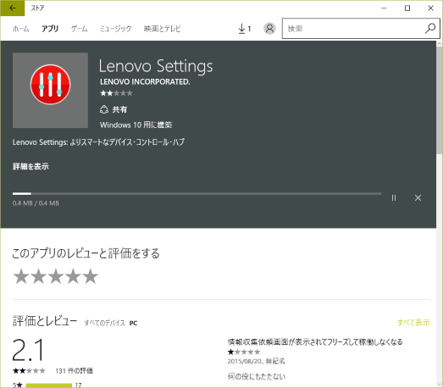The width and height of the screenshot is (443, 388).
Task: Click the scrollbar down arrow
Action: [439, 385]
